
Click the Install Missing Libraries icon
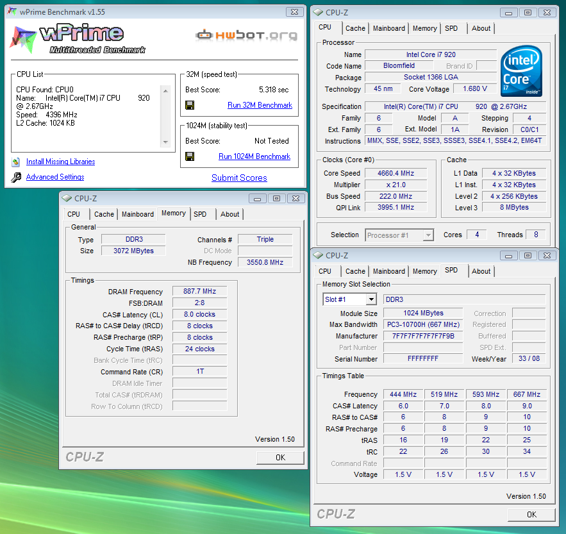point(16,162)
